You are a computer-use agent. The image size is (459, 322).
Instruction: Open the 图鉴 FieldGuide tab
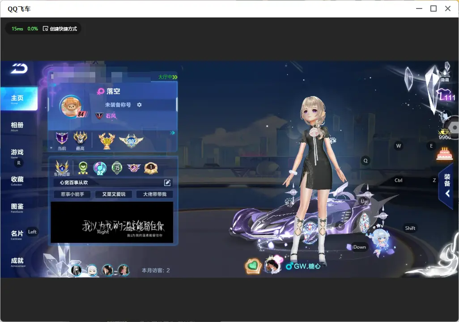(17, 208)
